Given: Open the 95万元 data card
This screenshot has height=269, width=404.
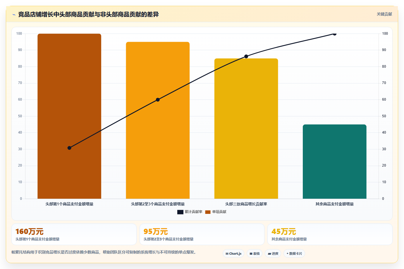Looking at the screenshot, I should point(202,234).
